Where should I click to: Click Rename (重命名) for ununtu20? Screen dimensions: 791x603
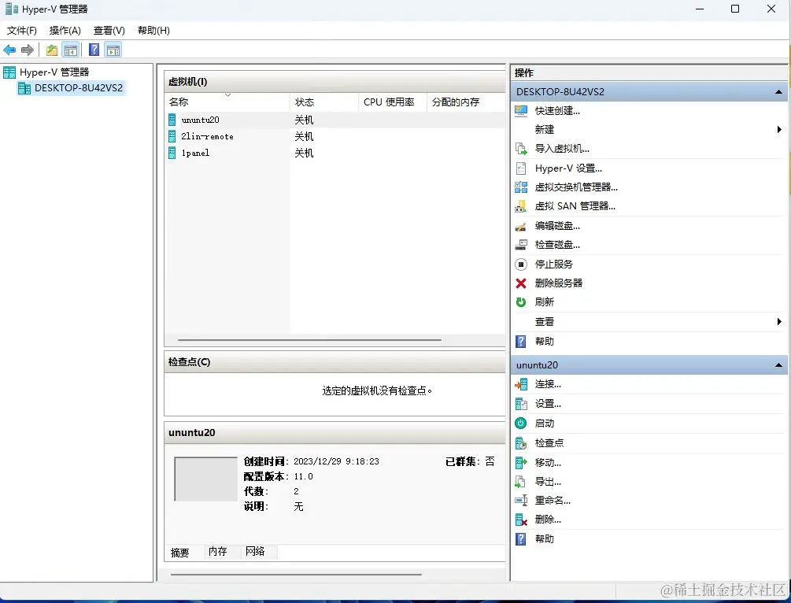coord(553,501)
